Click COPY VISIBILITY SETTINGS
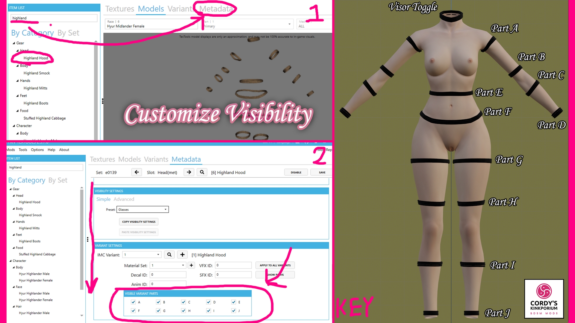 coord(139,222)
